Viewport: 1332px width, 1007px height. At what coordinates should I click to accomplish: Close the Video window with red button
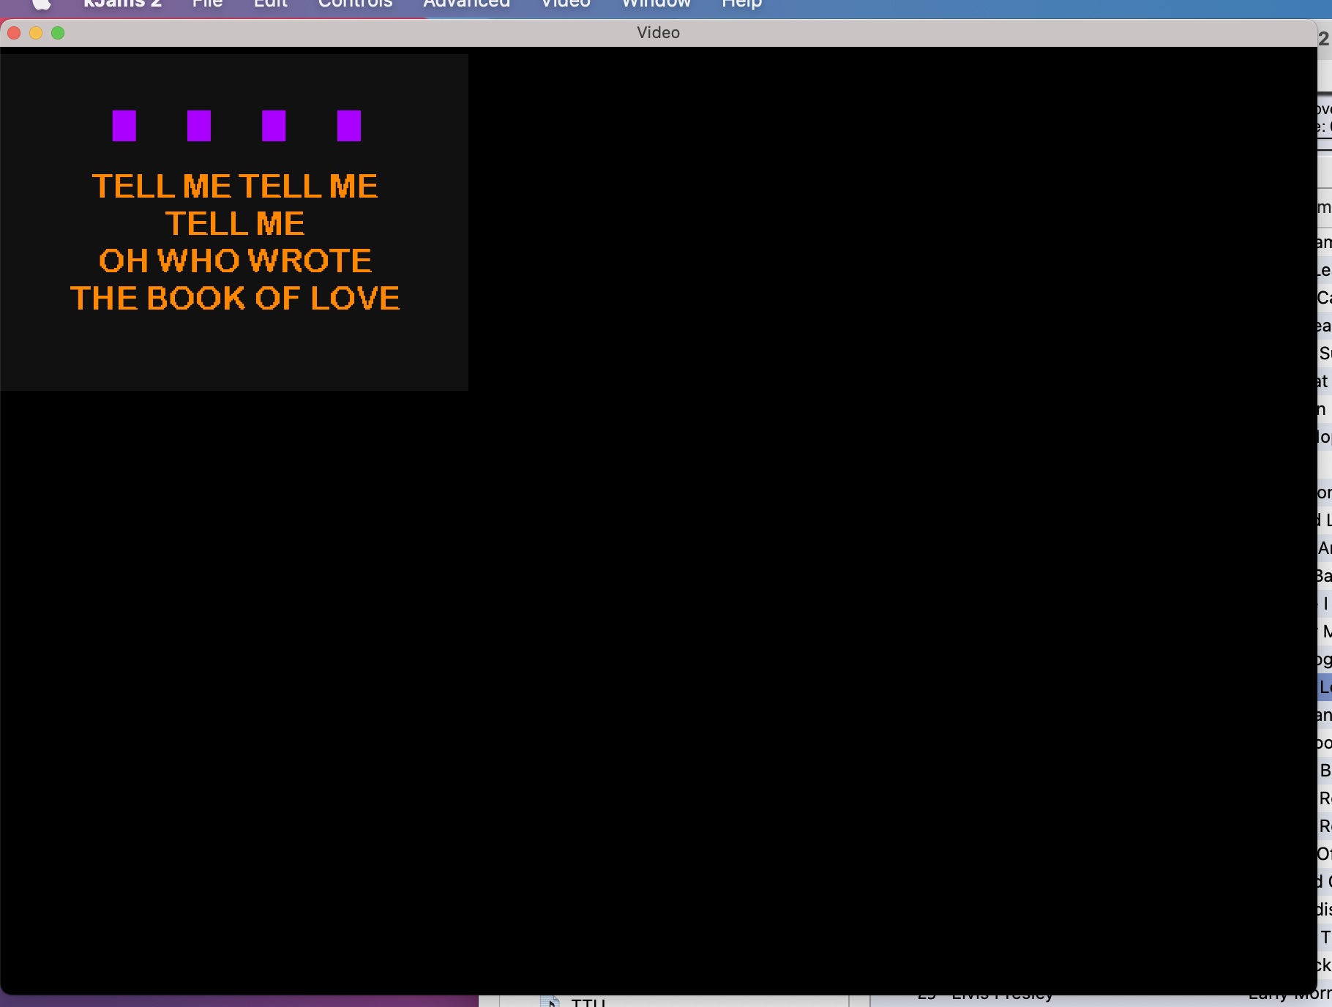tap(14, 33)
